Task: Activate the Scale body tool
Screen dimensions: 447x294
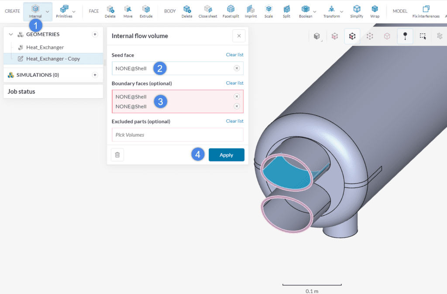Action: 268,11
